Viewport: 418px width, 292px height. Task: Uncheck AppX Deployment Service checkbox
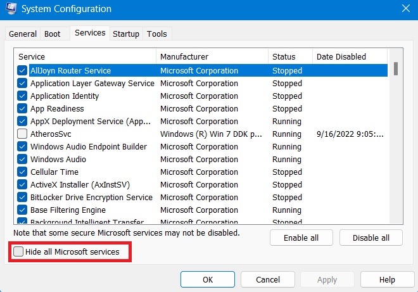pyautogui.click(x=22, y=121)
